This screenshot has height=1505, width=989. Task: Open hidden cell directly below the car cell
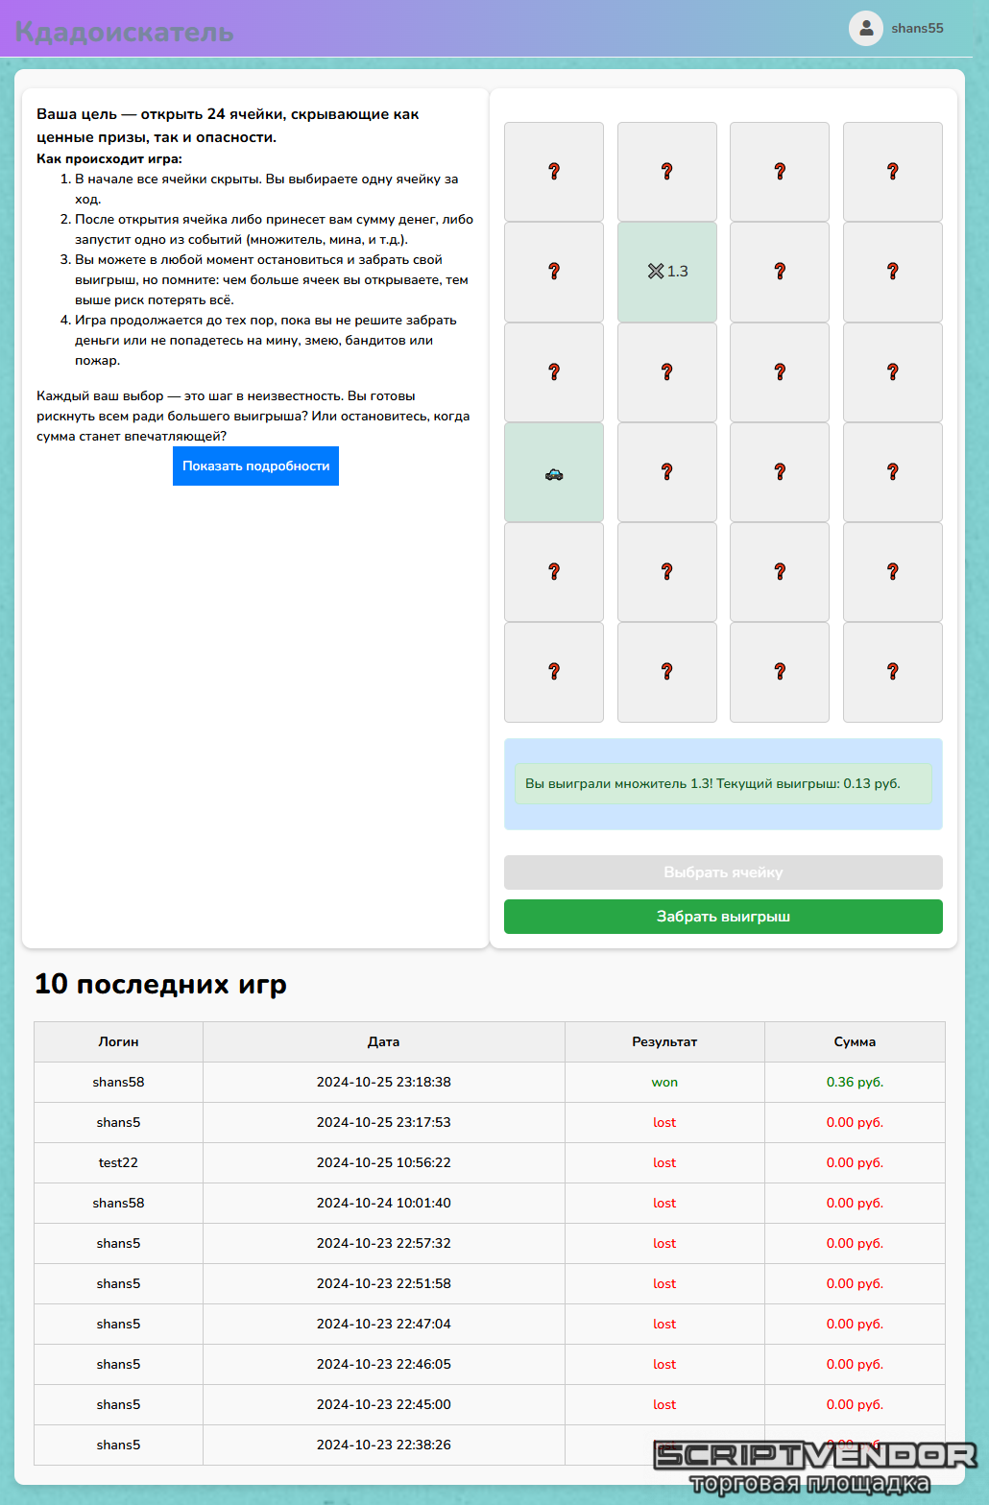(x=554, y=572)
